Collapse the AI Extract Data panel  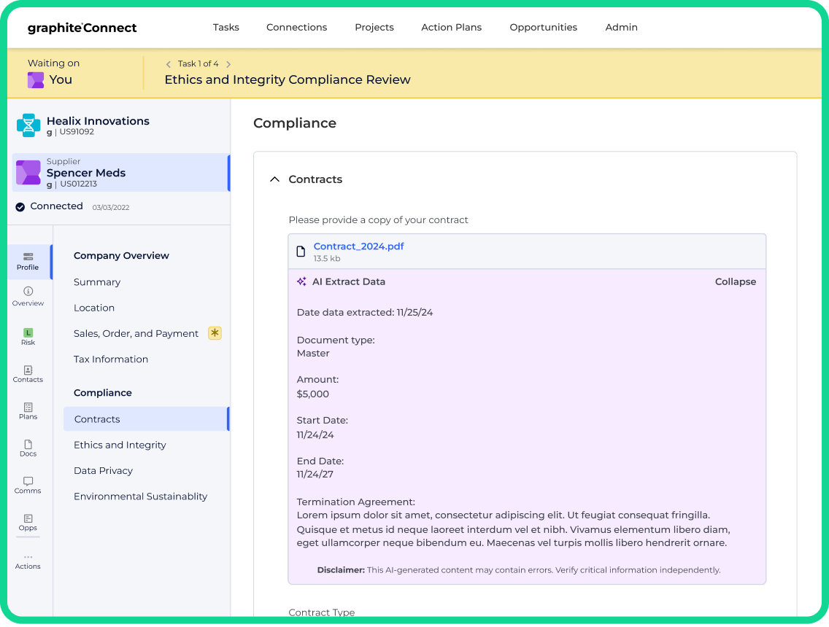tap(735, 281)
